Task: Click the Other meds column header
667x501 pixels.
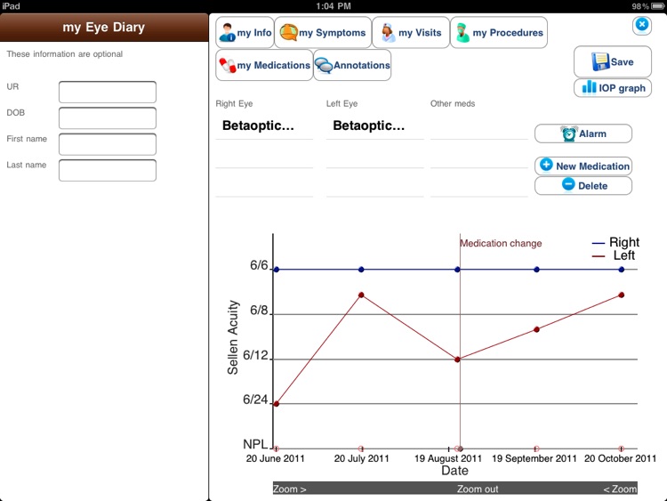Action: pyautogui.click(x=453, y=103)
